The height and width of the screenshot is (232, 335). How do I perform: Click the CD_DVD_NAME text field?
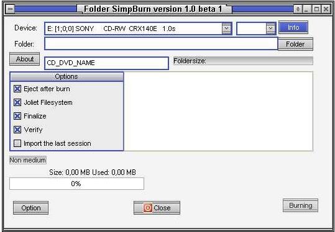[106, 63]
